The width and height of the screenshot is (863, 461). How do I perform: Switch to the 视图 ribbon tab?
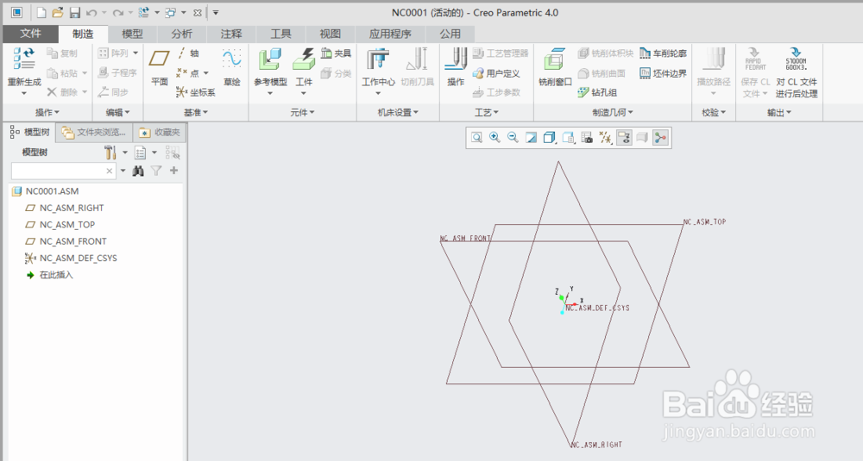point(331,34)
